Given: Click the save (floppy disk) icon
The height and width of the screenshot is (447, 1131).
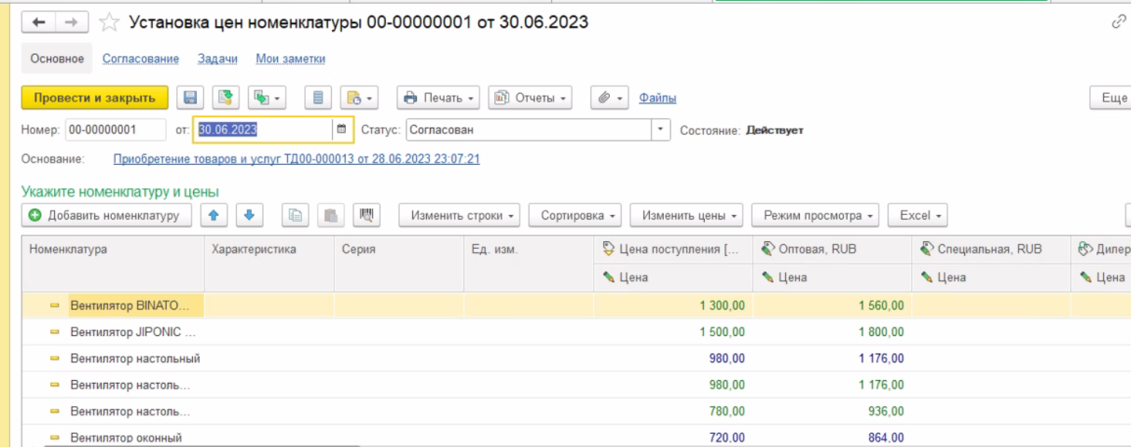Looking at the screenshot, I should click(190, 98).
